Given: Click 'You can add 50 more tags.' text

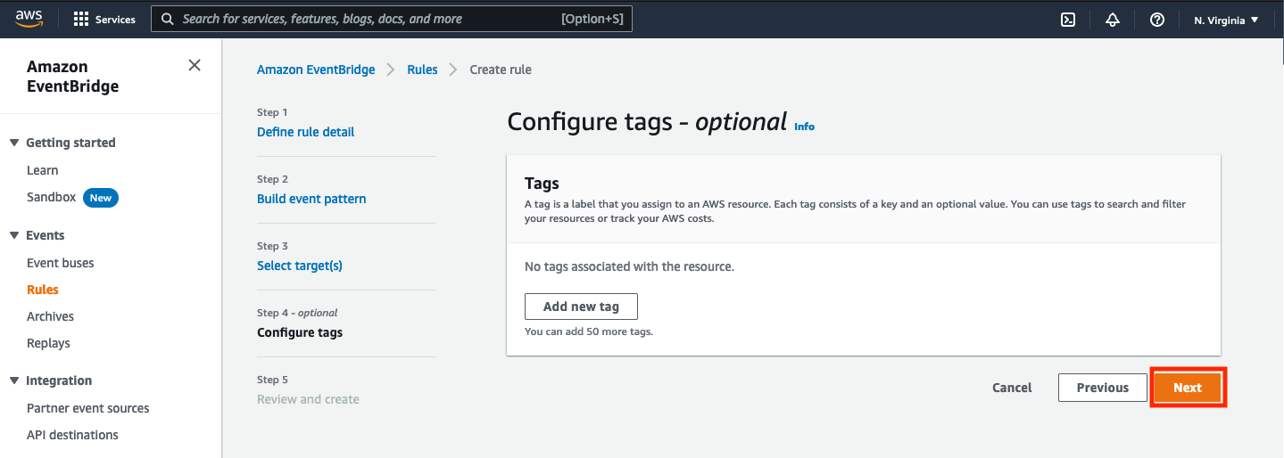Looking at the screenshot, I should [x=589, y=331].
